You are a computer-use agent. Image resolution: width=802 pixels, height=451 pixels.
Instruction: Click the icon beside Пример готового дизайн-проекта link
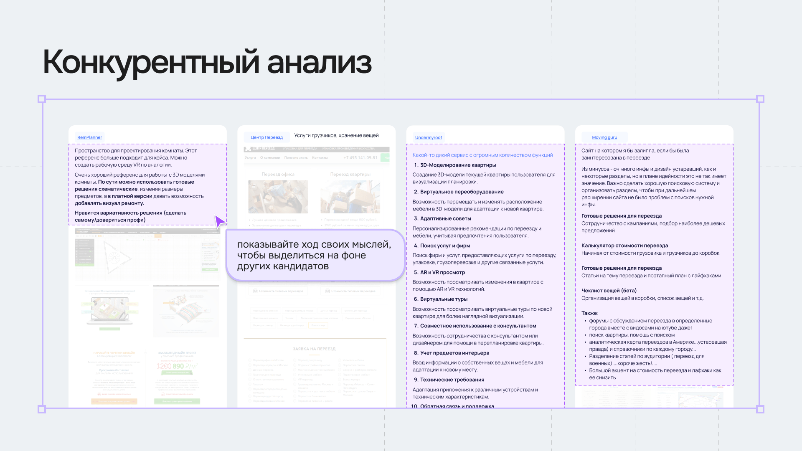(162, 394)
